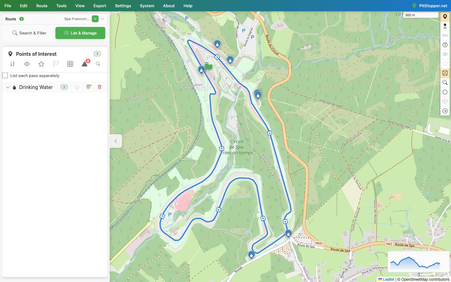Click the flag icon in Points of Interest toolbar
The width and height of the screenshot is (451, 282).
tap(56, 64)
